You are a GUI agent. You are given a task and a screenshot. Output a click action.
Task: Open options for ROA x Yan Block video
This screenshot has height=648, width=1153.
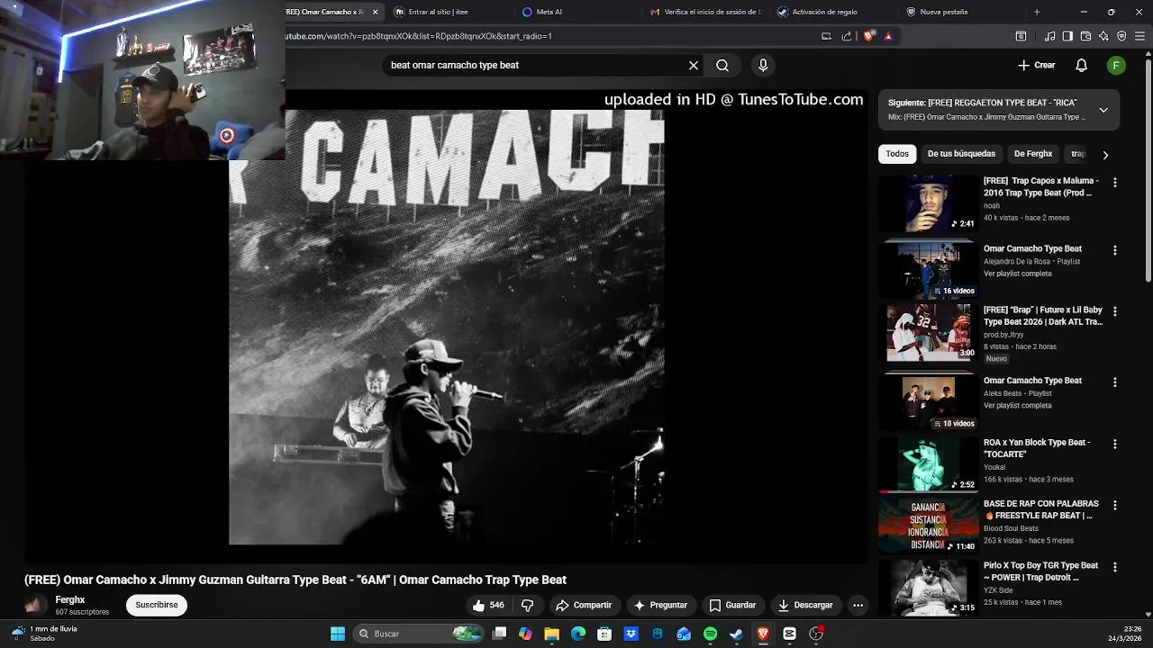click(x=1115, y=445)
